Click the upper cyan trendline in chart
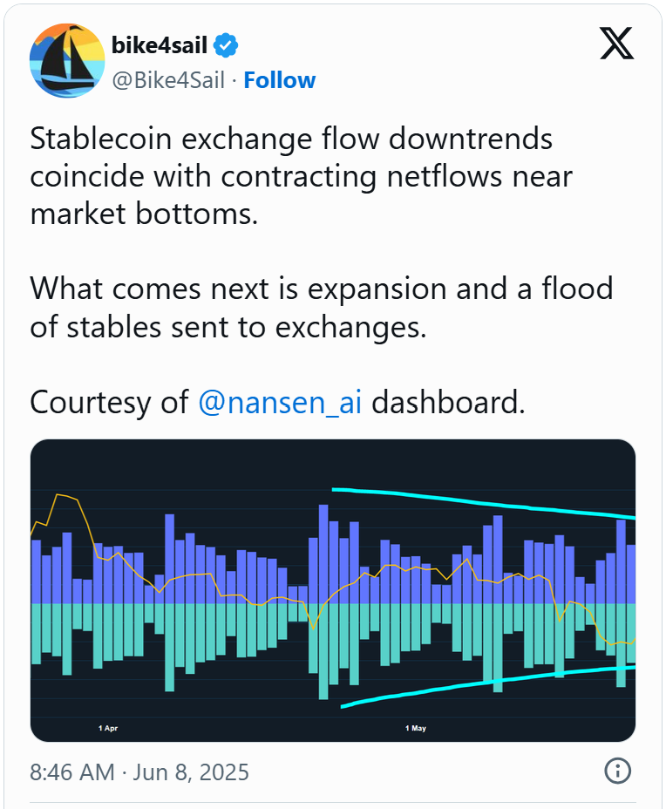The width and height of the screenshot is (666, 809). [484, 501]
